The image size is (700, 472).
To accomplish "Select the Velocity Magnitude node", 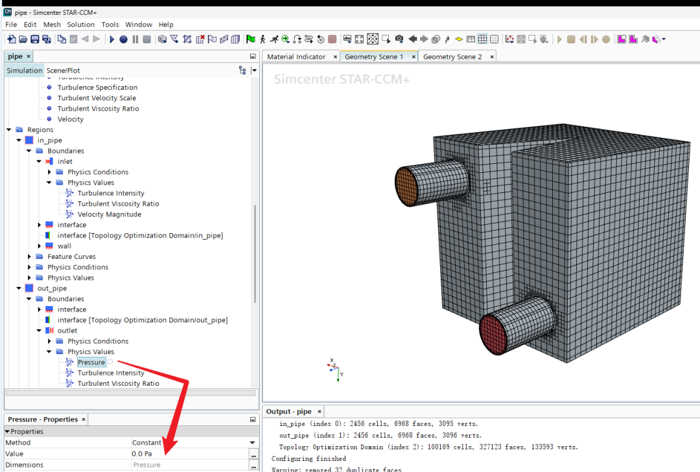I will coord(110,214).
